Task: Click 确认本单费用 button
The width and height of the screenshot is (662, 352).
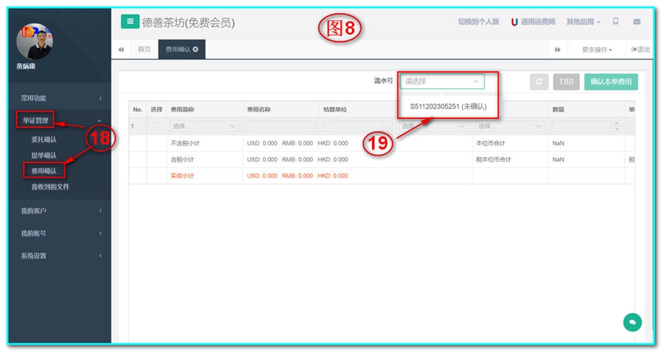Action: [611, 82]
